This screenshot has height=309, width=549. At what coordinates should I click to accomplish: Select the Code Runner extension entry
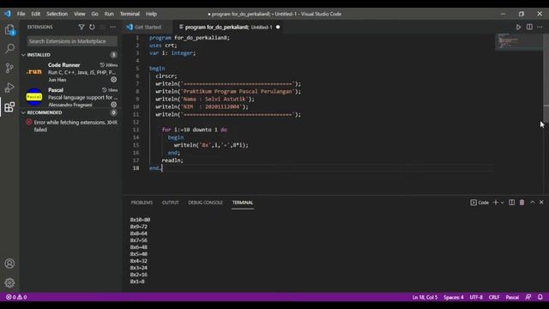(70, 72)
